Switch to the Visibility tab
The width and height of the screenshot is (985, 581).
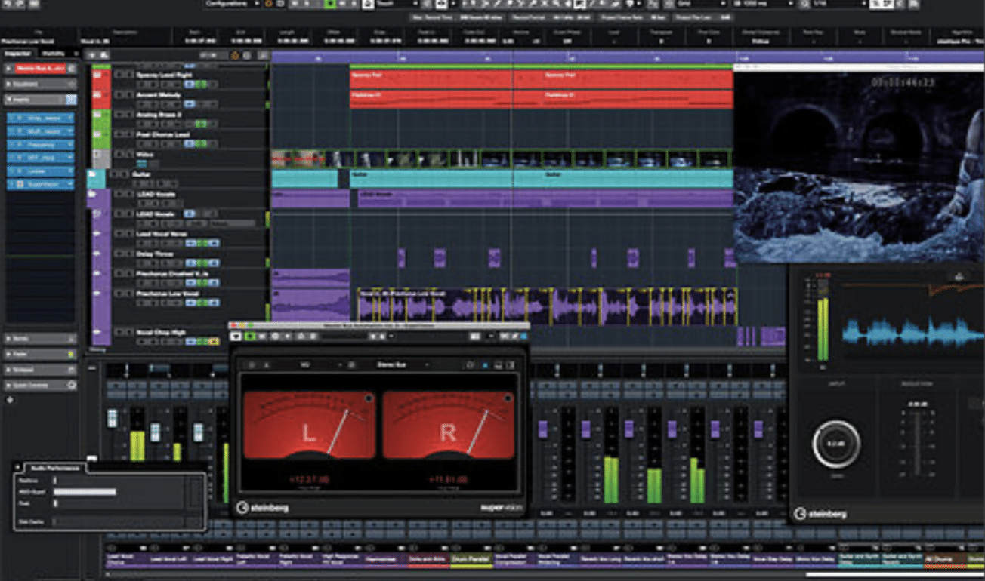pos(54,54)
